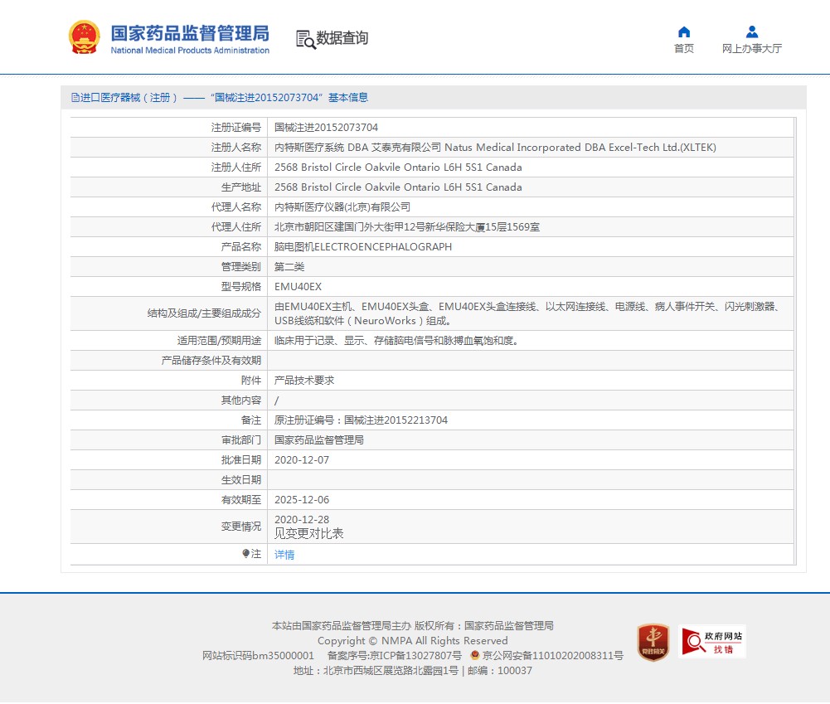Viewport: 830px width, 704px height.
Task: Click the 产品技术要求 attachment value
Action: [x=303, y=380]
